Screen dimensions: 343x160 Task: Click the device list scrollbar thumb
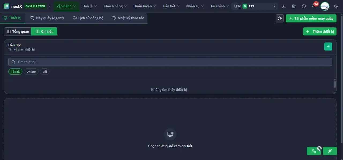(335, 84)
